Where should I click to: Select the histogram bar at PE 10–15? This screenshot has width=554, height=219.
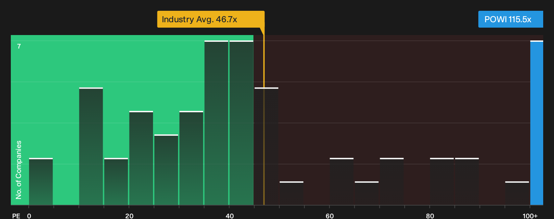pos(91,146)
